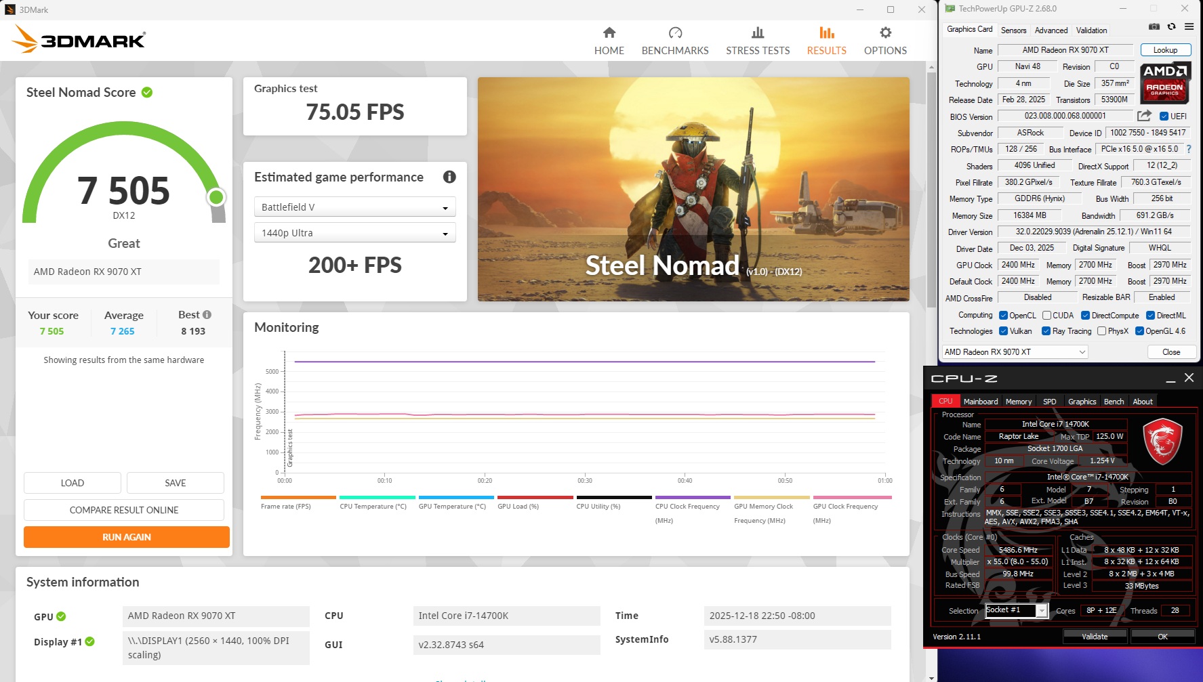
Task: Open the Bench tab in CPU-Z
Action: [x=1114, y=402]
